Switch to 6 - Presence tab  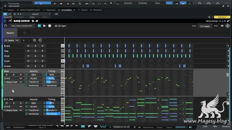(x=96, y=10)
